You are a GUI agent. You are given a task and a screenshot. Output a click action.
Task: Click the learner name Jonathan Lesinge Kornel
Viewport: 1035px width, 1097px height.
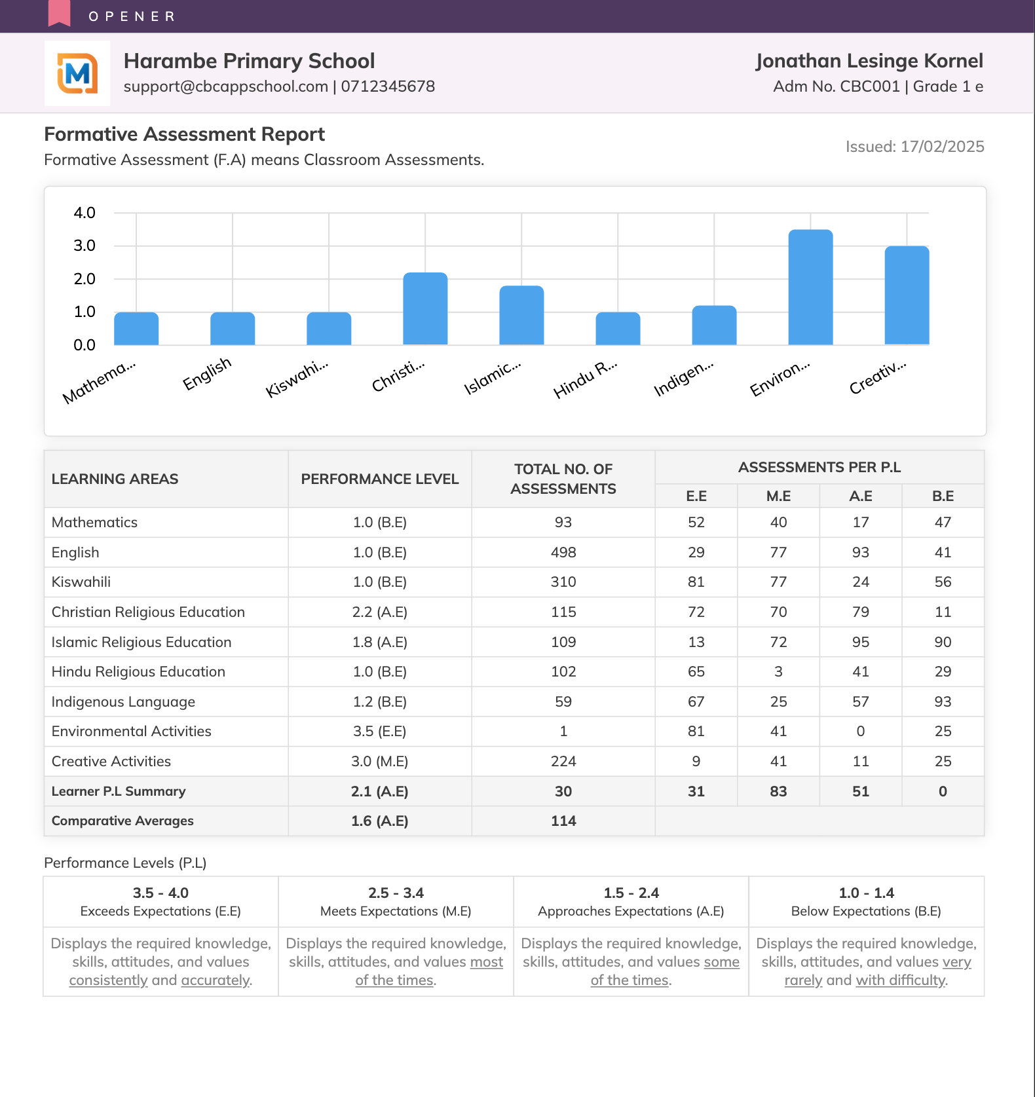click(x=869, y=61)
